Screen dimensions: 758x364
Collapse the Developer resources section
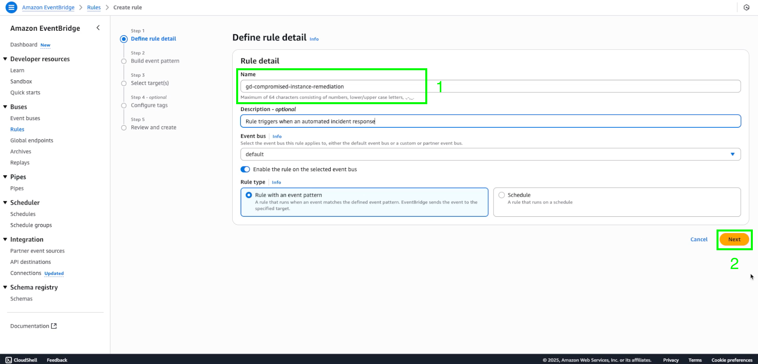[x=5, y=59]
